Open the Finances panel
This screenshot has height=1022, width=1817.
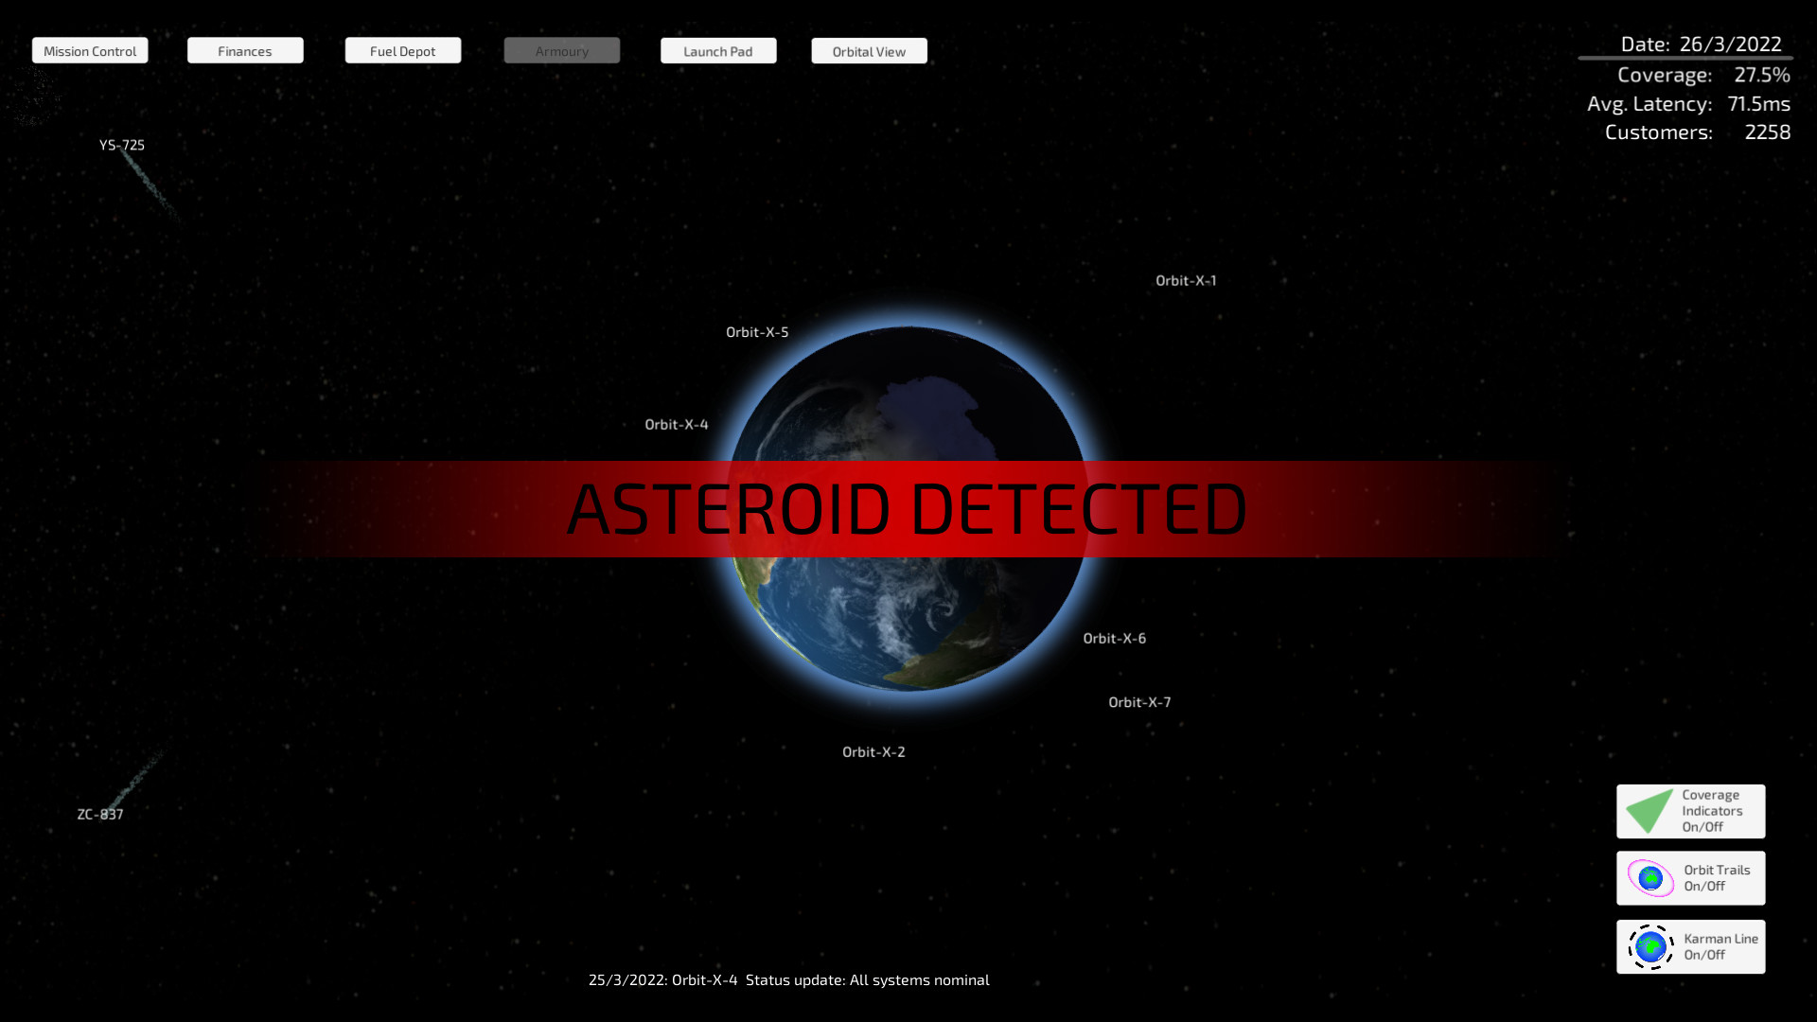point(245,50)
